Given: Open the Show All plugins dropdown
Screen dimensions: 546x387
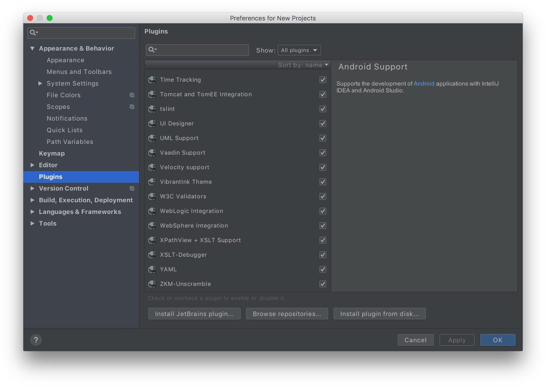Looking at the screenshot, I should tap(299, 50).
